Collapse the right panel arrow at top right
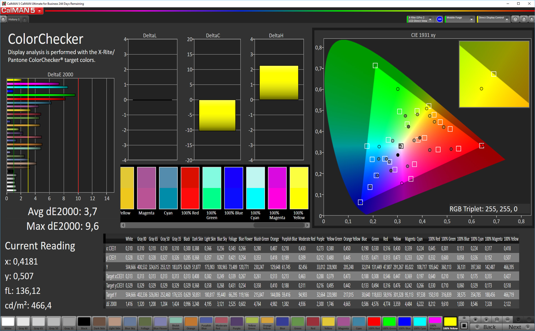This screenshot has height=331, width=535. pos(532,19)
